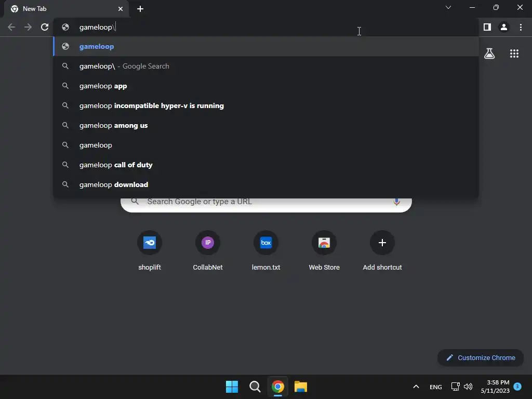Viewport: 532px width, 399px height.
Task: Open the Web Store shortcut
Action: (324, 250)
